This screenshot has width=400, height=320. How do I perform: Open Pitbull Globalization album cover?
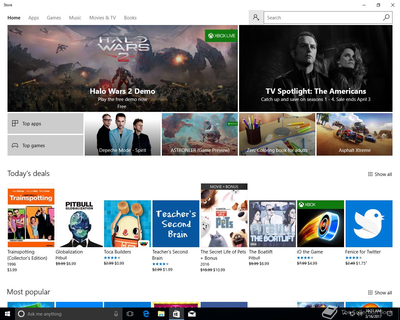click(79, 224)
